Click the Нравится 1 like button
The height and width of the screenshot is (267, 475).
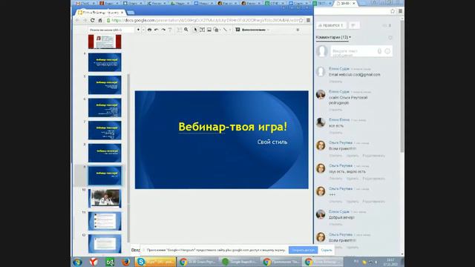click(x=331, y=25)
